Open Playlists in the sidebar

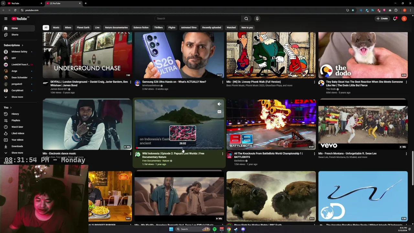coord(16,120)
